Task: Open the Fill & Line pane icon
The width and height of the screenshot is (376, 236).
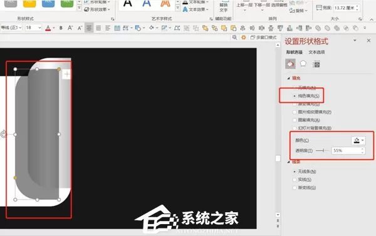Action: point(290,64)
